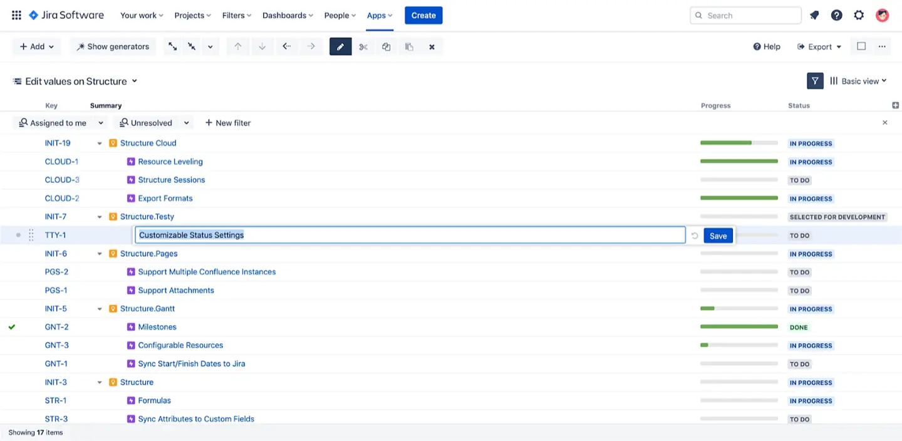The width and height of the screenshot is (902, 441).
Task: Expand the Export dropdown
Action: [x=819, y=46]
